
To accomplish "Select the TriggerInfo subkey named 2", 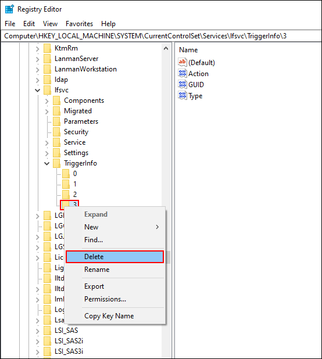I will (x=75, y=195).
